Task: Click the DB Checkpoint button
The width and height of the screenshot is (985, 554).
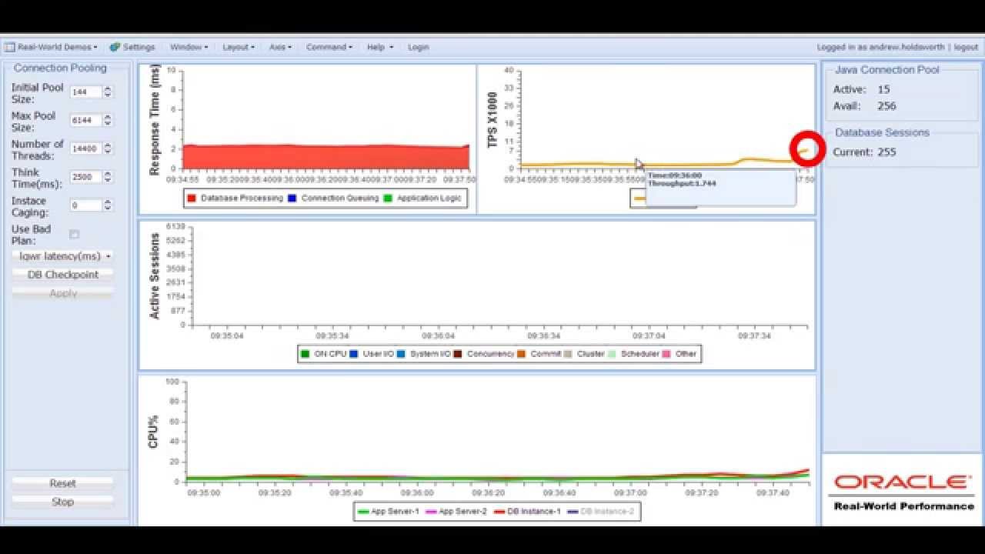Action: click(63, 275)
